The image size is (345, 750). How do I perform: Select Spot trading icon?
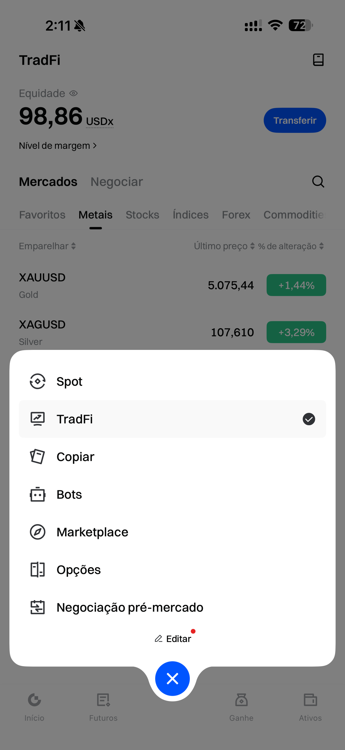38,381
